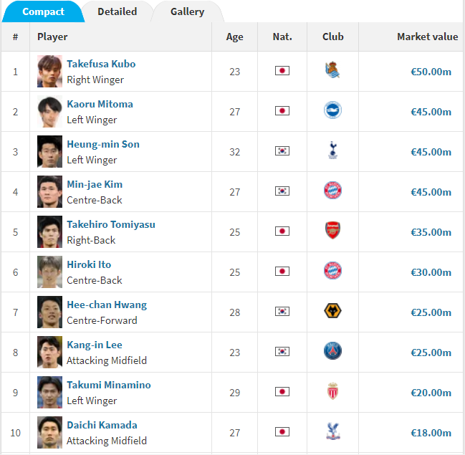Open the Tottenham Hotspur crest icon
This screenshot has height=455, width=465.
click(x=332, y=150)
